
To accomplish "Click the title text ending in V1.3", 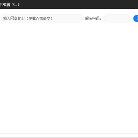I will 10,5.
